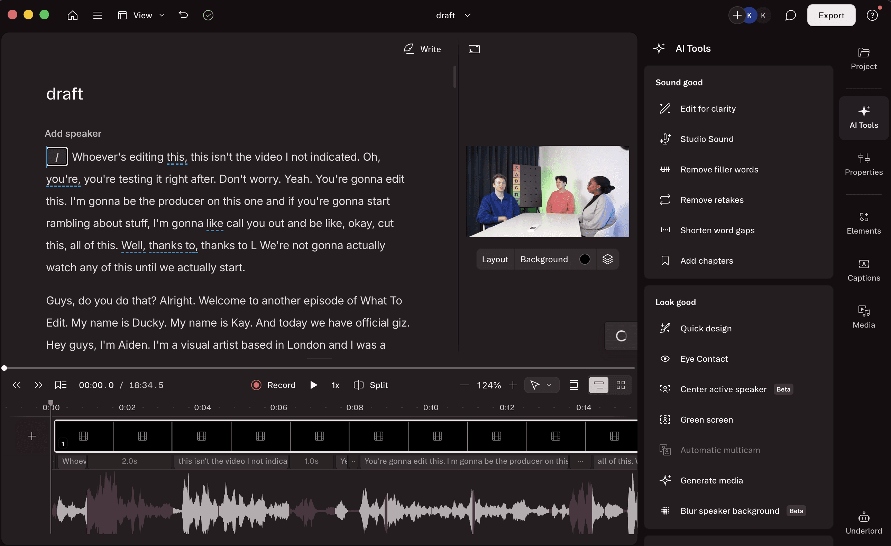Switch timeline to grid clip view

click(621, 385)
